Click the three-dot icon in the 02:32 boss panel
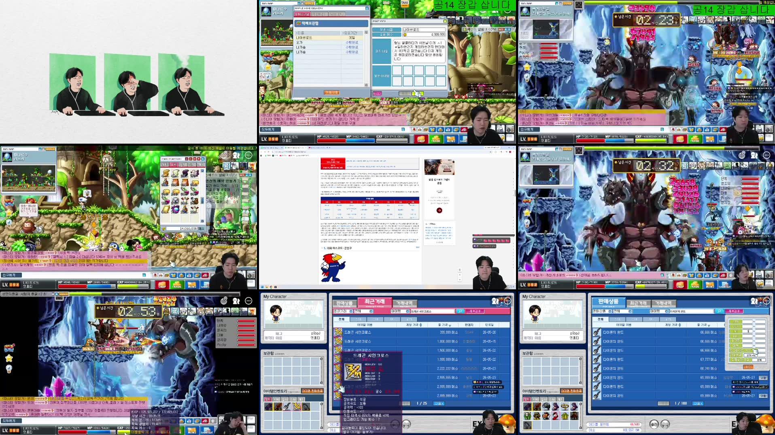Image resolution: width=775 pixels, height=435 pixels. (767, 155)
